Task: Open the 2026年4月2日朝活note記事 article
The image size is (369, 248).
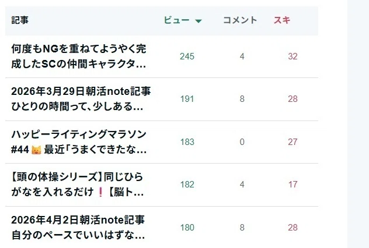Action: [x=78, y=228]
